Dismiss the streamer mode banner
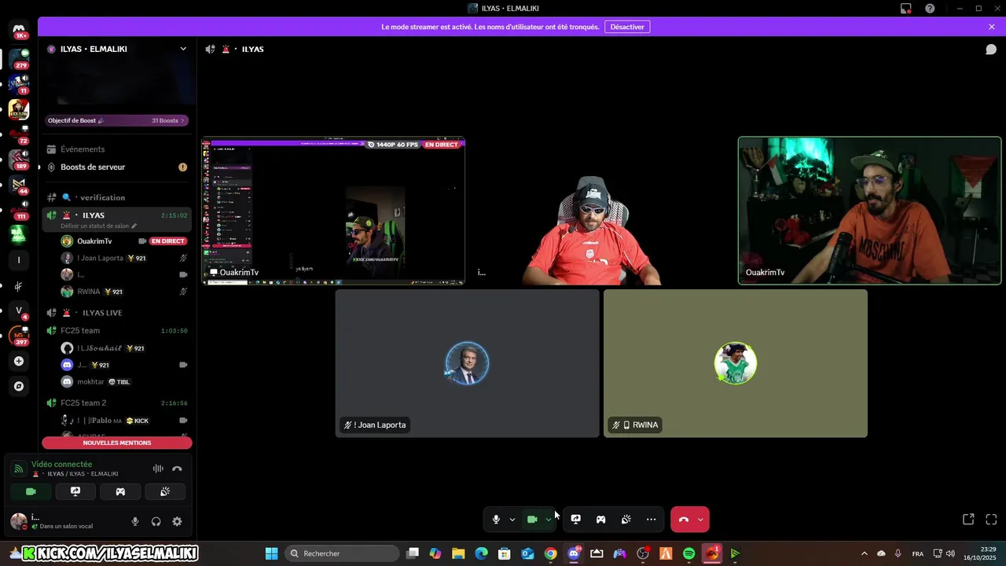Viewport: 1006px width, 566px height. tap(992, 27)
